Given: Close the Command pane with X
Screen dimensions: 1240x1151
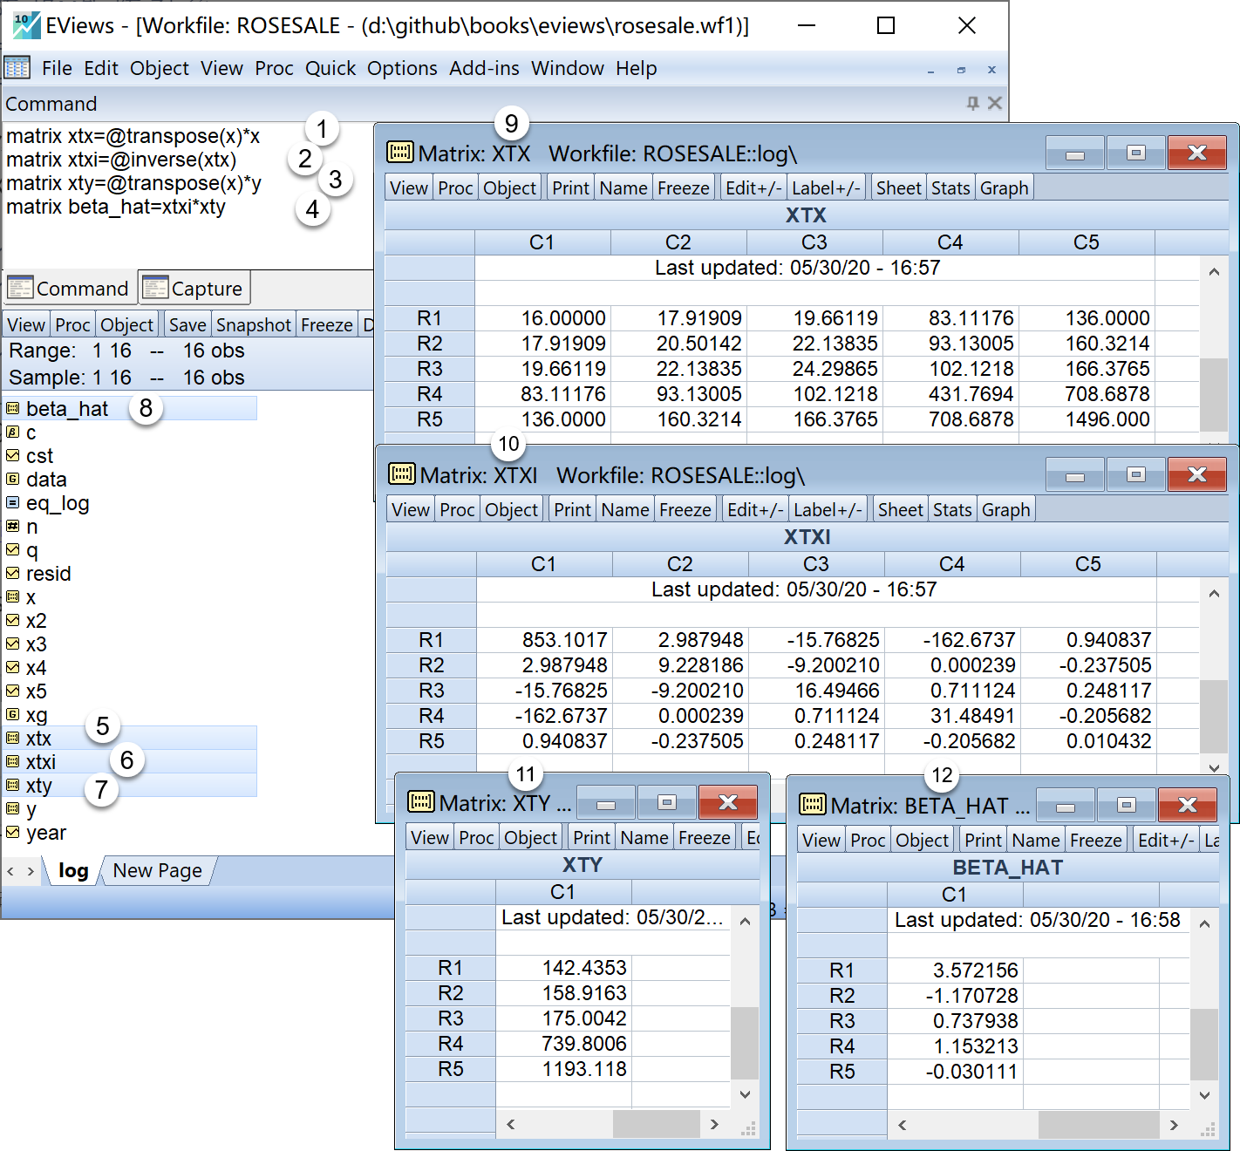Looking at the screenshot, I should 995,104.
